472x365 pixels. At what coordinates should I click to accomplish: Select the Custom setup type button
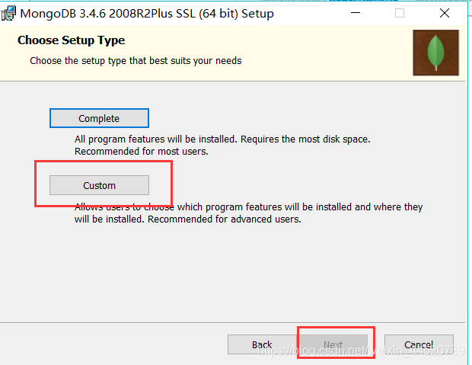click(x=99, y=185)
